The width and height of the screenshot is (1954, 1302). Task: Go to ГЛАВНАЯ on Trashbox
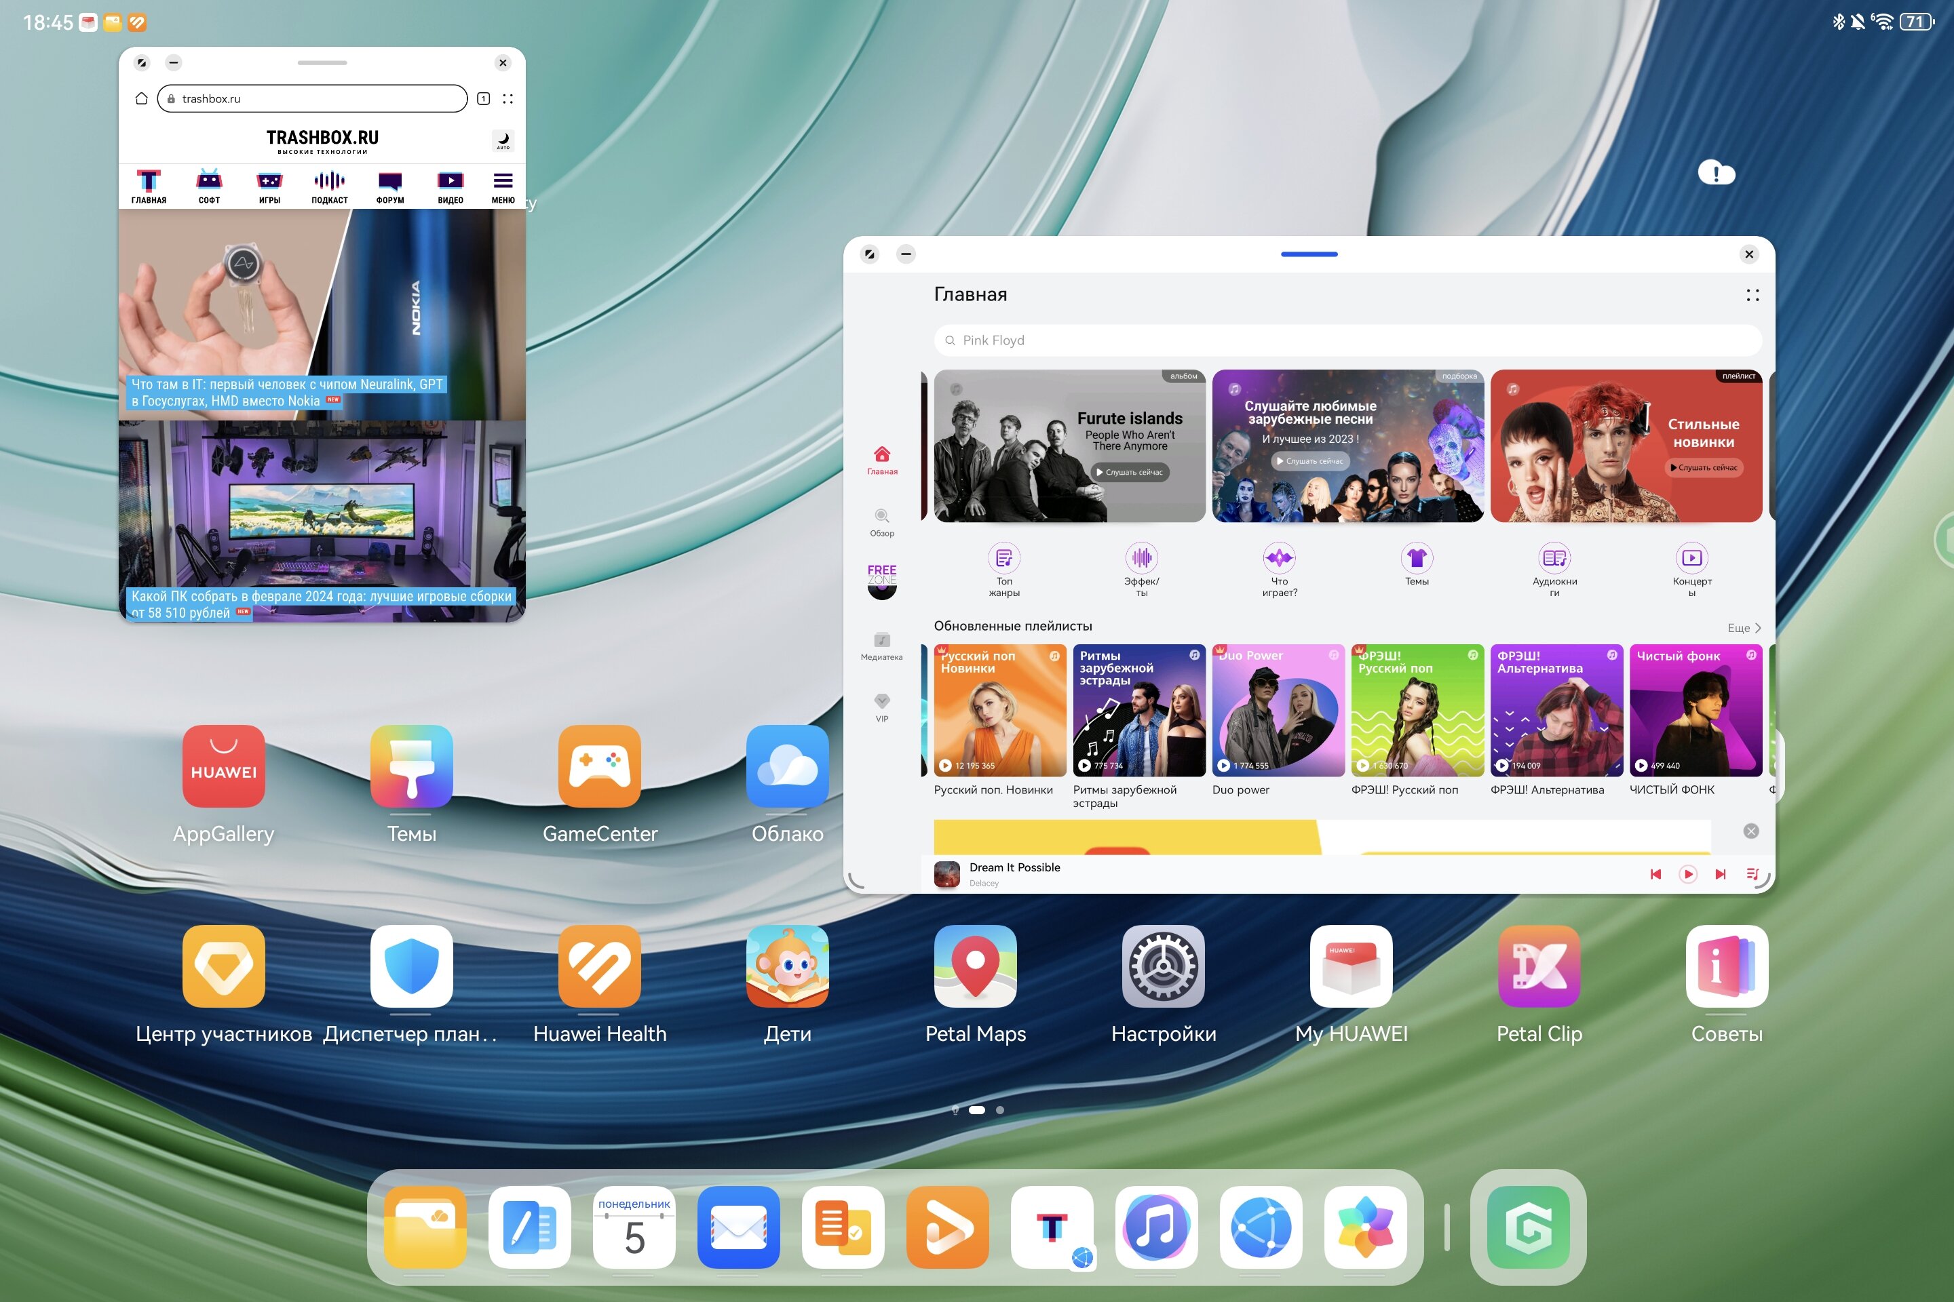(x=149, y=187)
